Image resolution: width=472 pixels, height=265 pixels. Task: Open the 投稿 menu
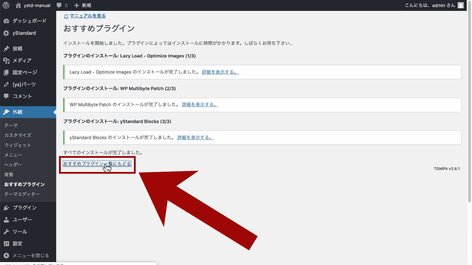click(28, 49)
